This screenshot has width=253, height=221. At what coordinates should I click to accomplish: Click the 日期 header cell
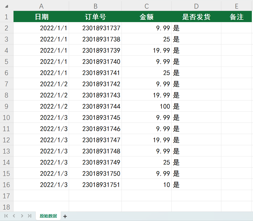point(41,17)
